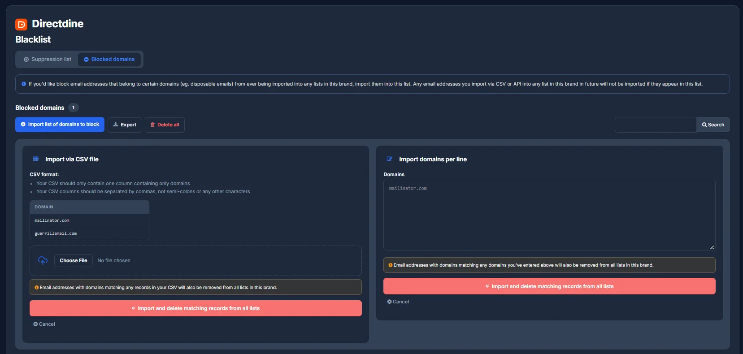This screenshot has width=743, height=354.
Task: Cancel the domains per line import
Action: [398, 302]
